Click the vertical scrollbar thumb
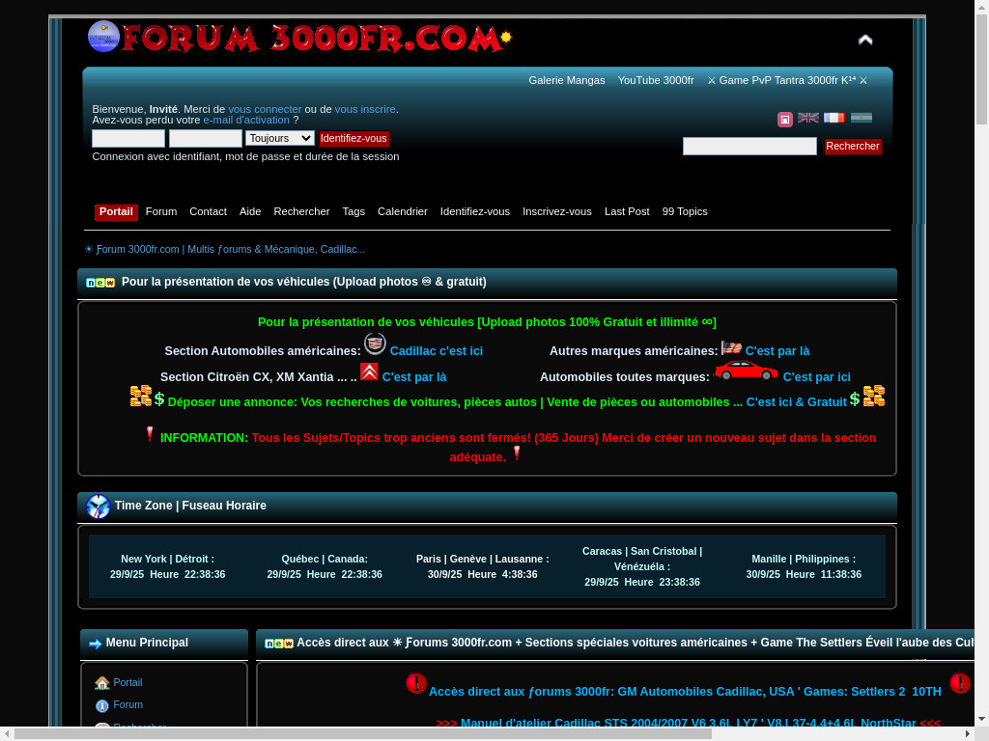This screenshot has width=989, height=741. pyautogui.click(x=981, y=69)
